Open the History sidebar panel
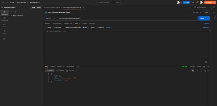 (5, 32)
